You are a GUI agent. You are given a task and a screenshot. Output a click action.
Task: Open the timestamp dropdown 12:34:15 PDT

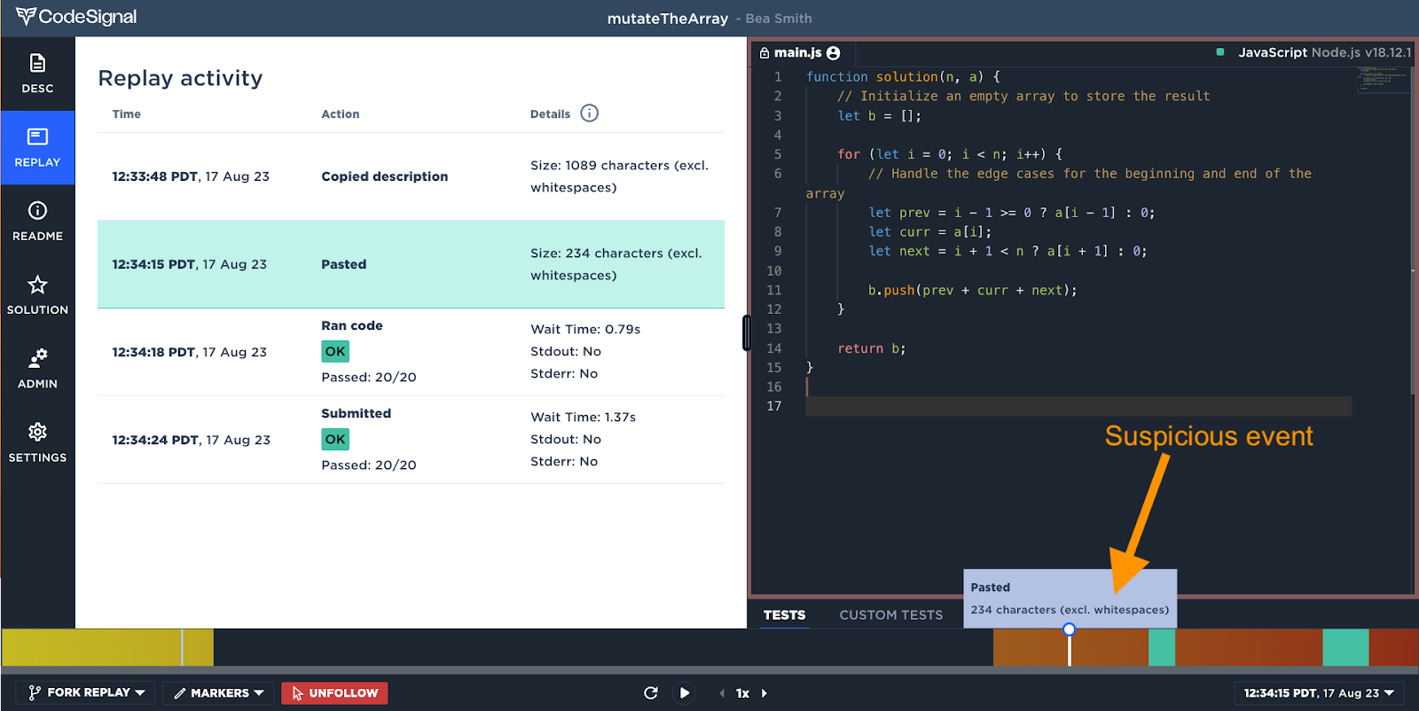click(x=1318, y=692)
